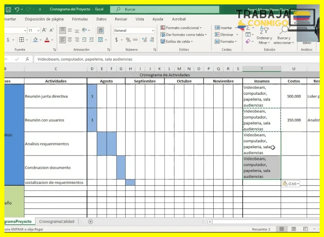Open the Datos ribbon tab
Viewport: 324px width, 237px height.
(x=102, y=19)
